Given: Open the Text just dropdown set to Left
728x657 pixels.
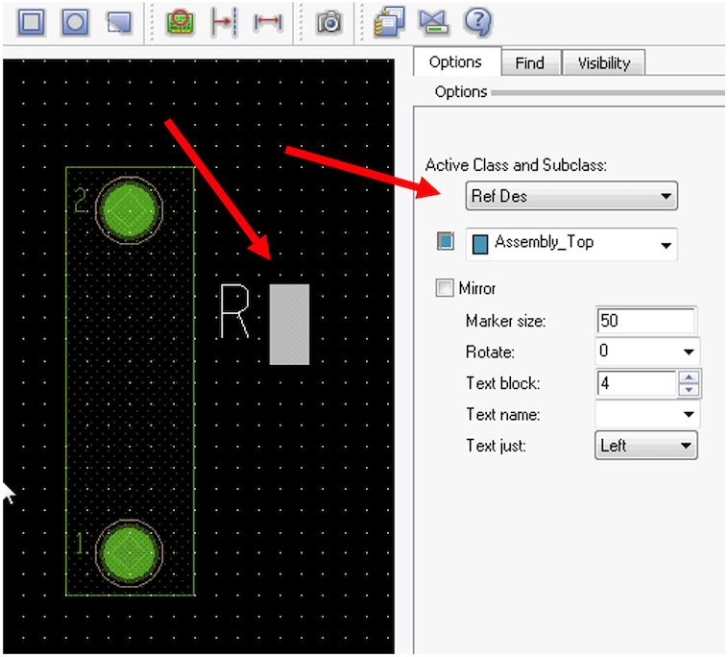Looking at the screenshot, I should 645,446.
